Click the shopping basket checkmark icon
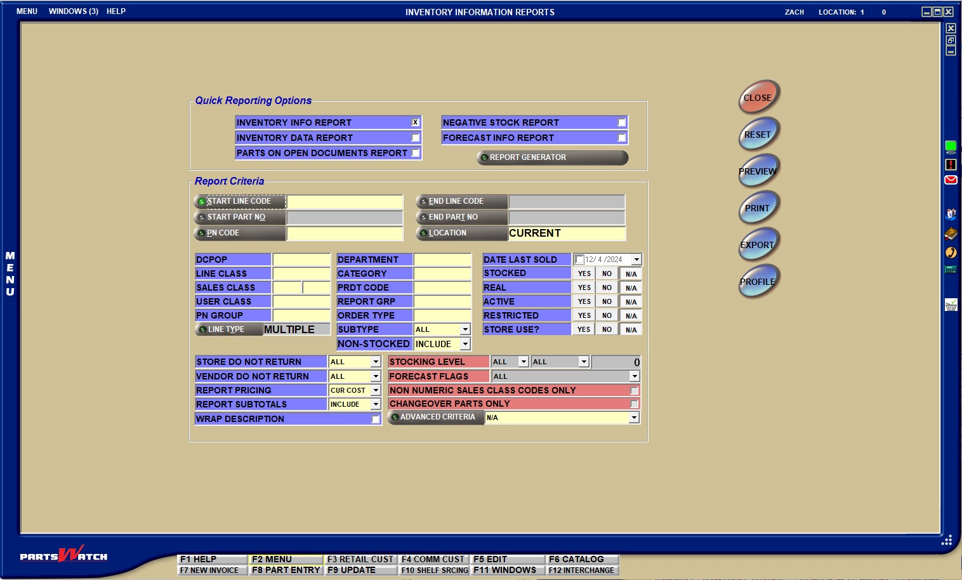Image resolution: width=962 pixels, height=580 pixels. point(951,305)
